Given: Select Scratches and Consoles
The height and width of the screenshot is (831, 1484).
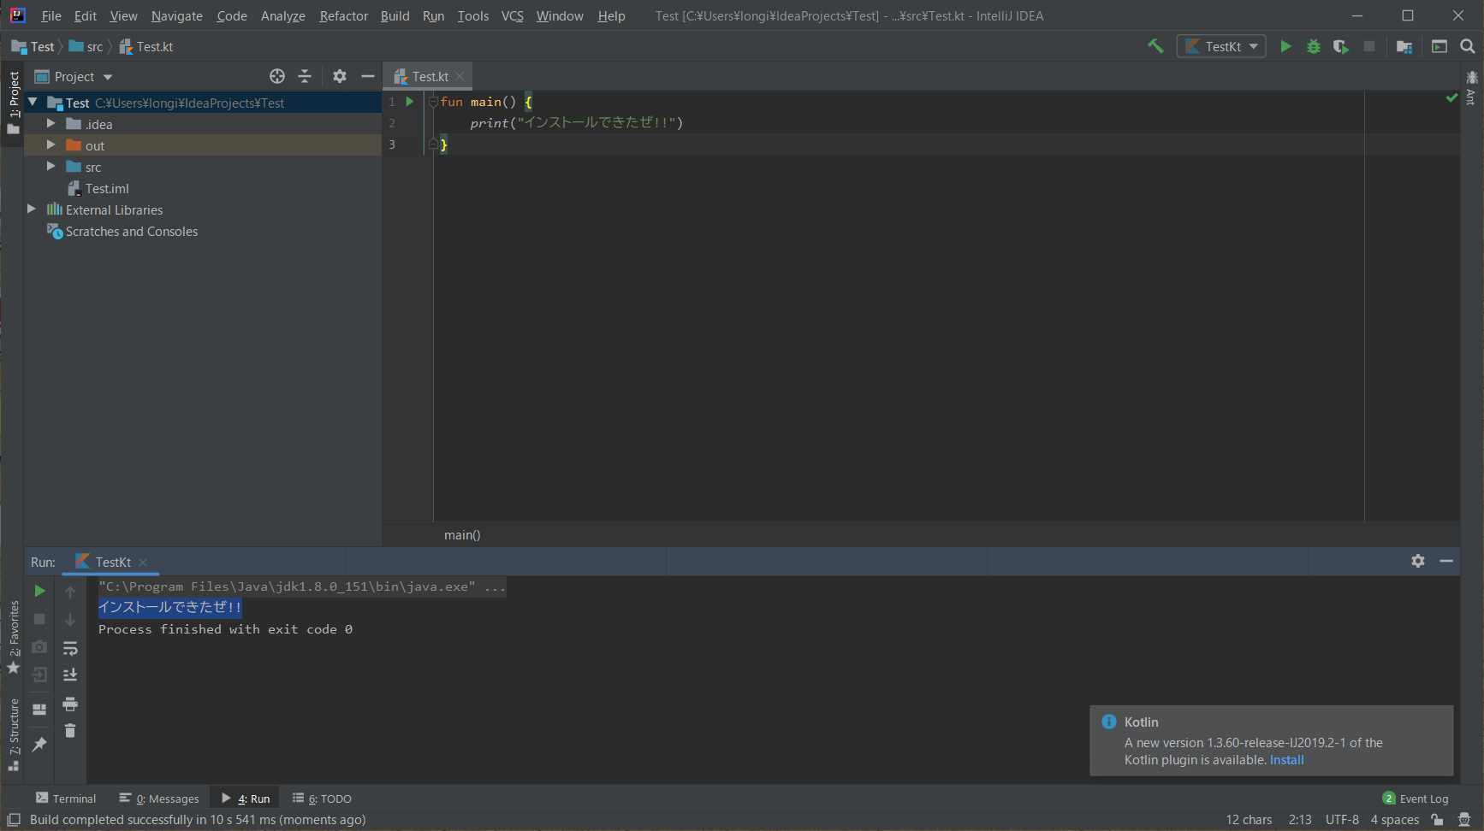Looking at the screenshot, I should pos(132,231).
